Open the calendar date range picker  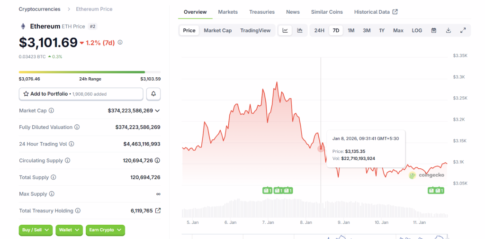pyautogui.click(x=433, y=30)
